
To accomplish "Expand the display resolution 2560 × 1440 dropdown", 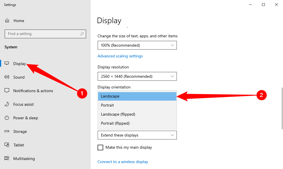I will [x=137, y=76].
